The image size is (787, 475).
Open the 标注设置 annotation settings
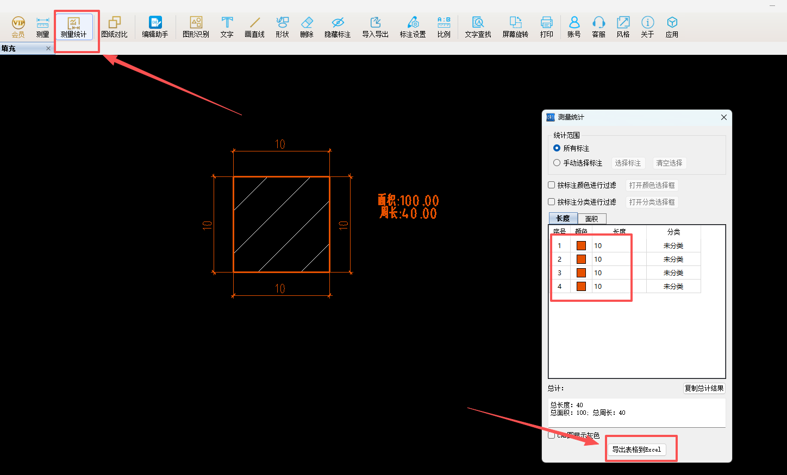(x=413, y=27)
